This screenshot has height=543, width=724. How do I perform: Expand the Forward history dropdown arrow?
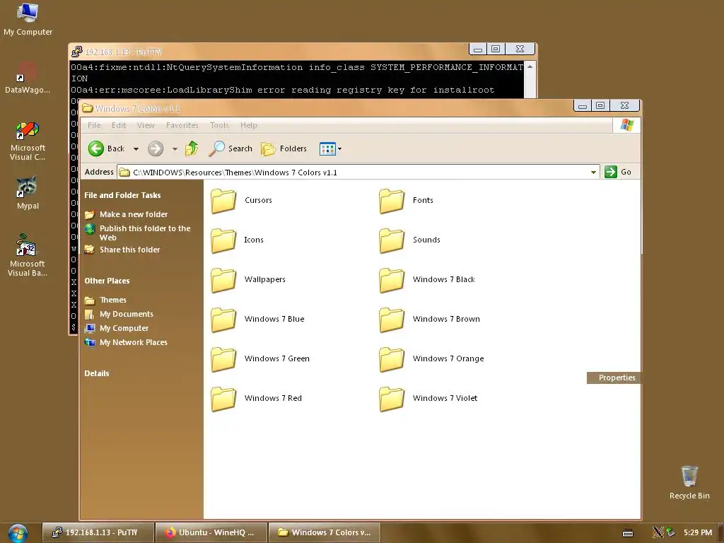pos(175,149)
